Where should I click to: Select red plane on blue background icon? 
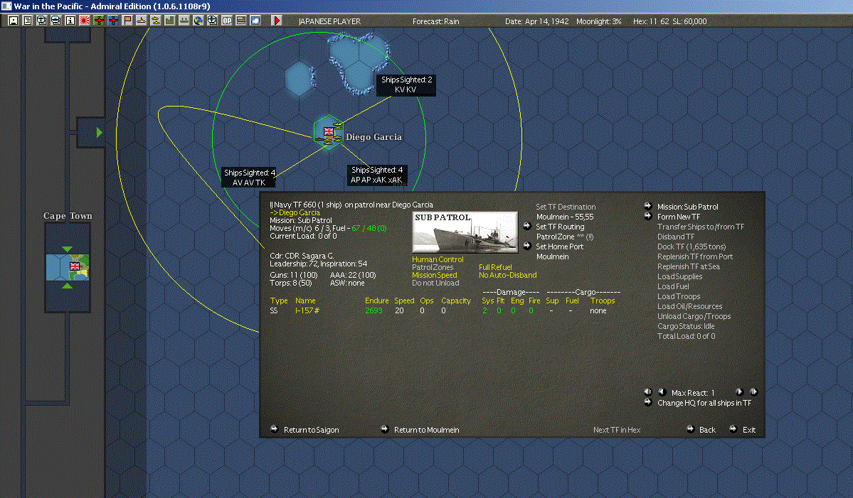(113, 21)
